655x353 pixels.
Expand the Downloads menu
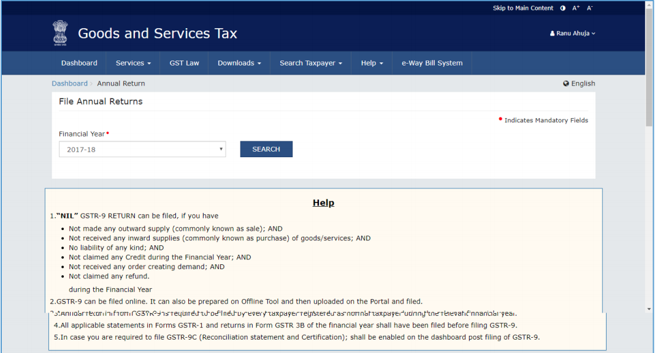[x=239, y=63]
